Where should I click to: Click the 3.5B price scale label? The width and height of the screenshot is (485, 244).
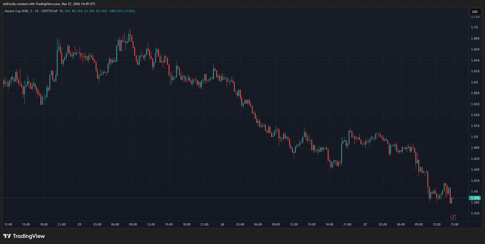tap(474, 137)
